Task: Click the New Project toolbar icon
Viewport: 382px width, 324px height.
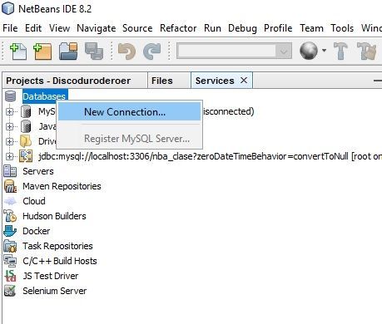Action: tap(42, 52)
